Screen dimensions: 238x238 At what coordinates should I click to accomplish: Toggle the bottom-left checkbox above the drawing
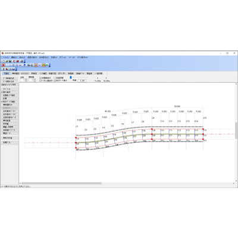[x=40, y=80]
